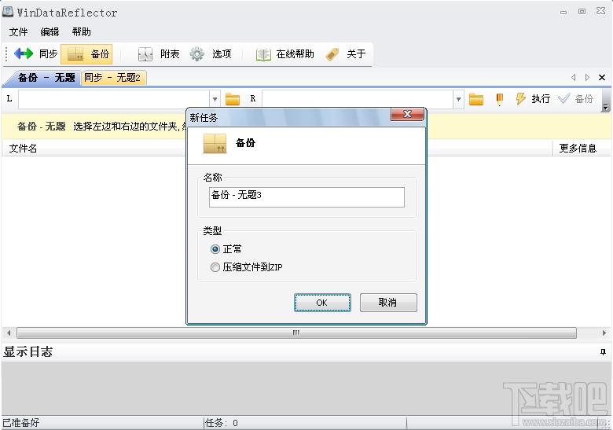Open the 帮助 menu
This screenshot has height=430, width=613.
point(81,31)
